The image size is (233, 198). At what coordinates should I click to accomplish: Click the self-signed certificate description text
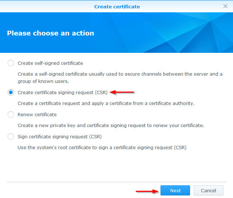point(120,77)
